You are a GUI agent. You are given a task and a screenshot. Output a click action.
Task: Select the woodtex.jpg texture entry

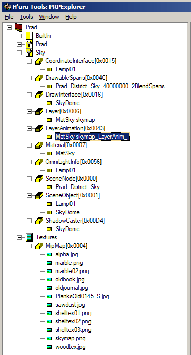tap(71, 347)
